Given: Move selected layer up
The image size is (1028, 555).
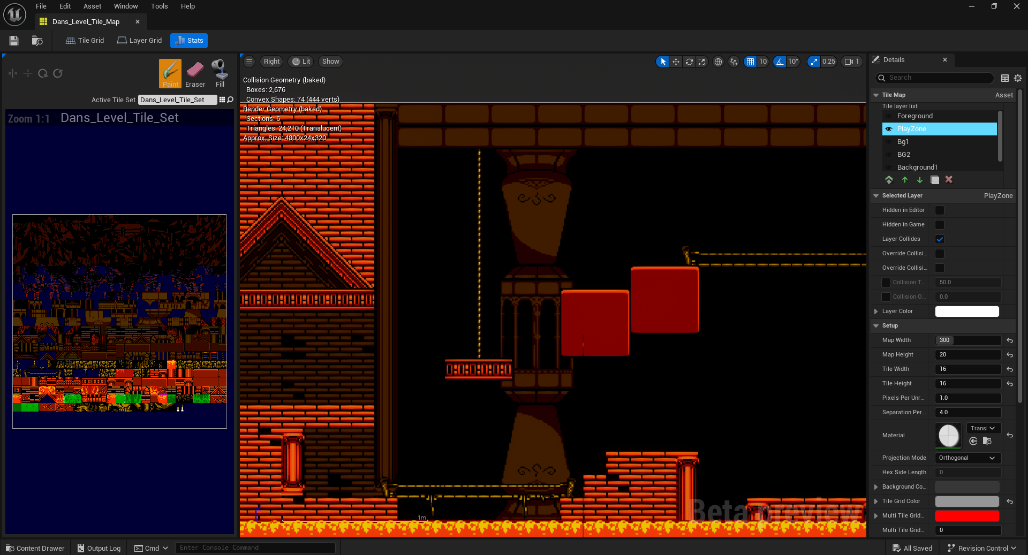Looking at the screenshot, I should [x=905, y=180].
